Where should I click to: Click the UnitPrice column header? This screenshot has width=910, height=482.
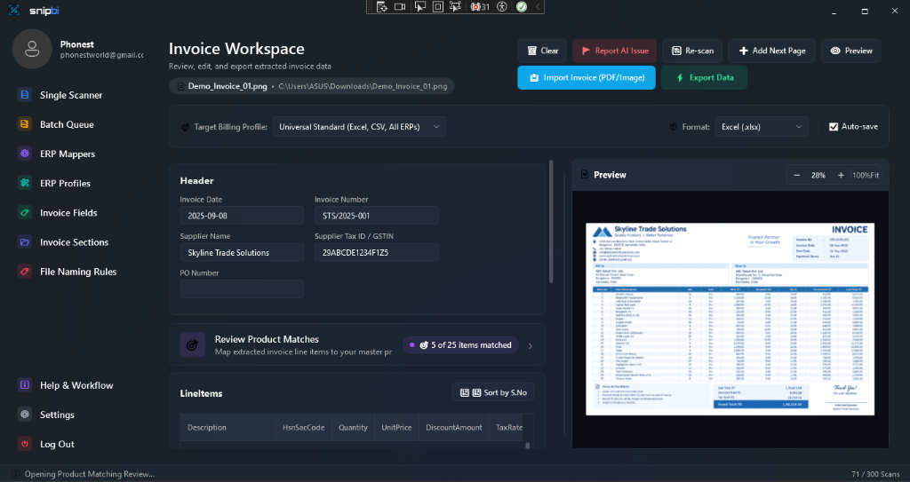(x=396, y=428)
